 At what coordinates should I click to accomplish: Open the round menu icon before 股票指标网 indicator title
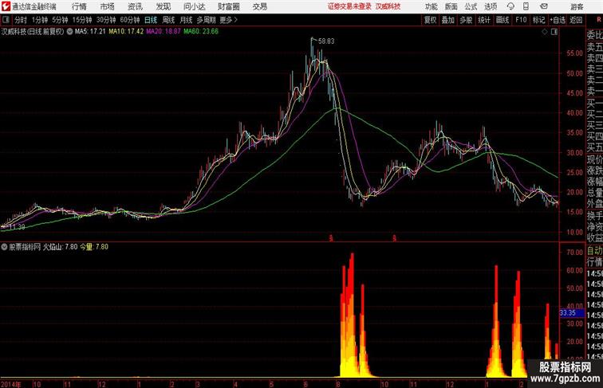(x=4, y=247)
